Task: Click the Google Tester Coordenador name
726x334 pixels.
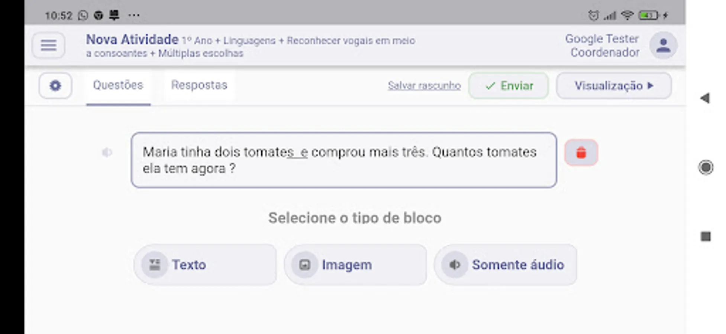Action: click(602, 46)
